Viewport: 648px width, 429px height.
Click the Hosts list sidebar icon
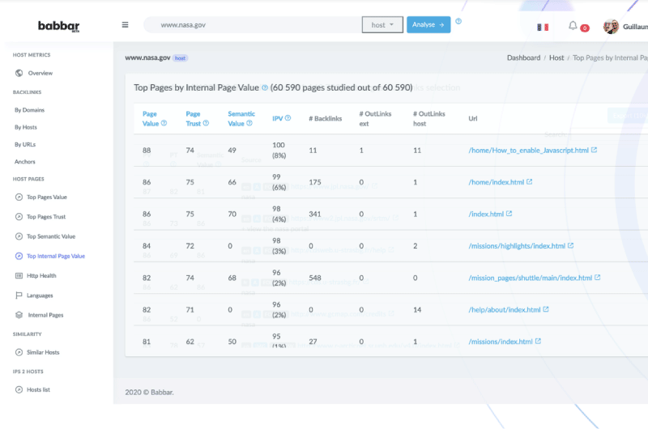(19, 389)
